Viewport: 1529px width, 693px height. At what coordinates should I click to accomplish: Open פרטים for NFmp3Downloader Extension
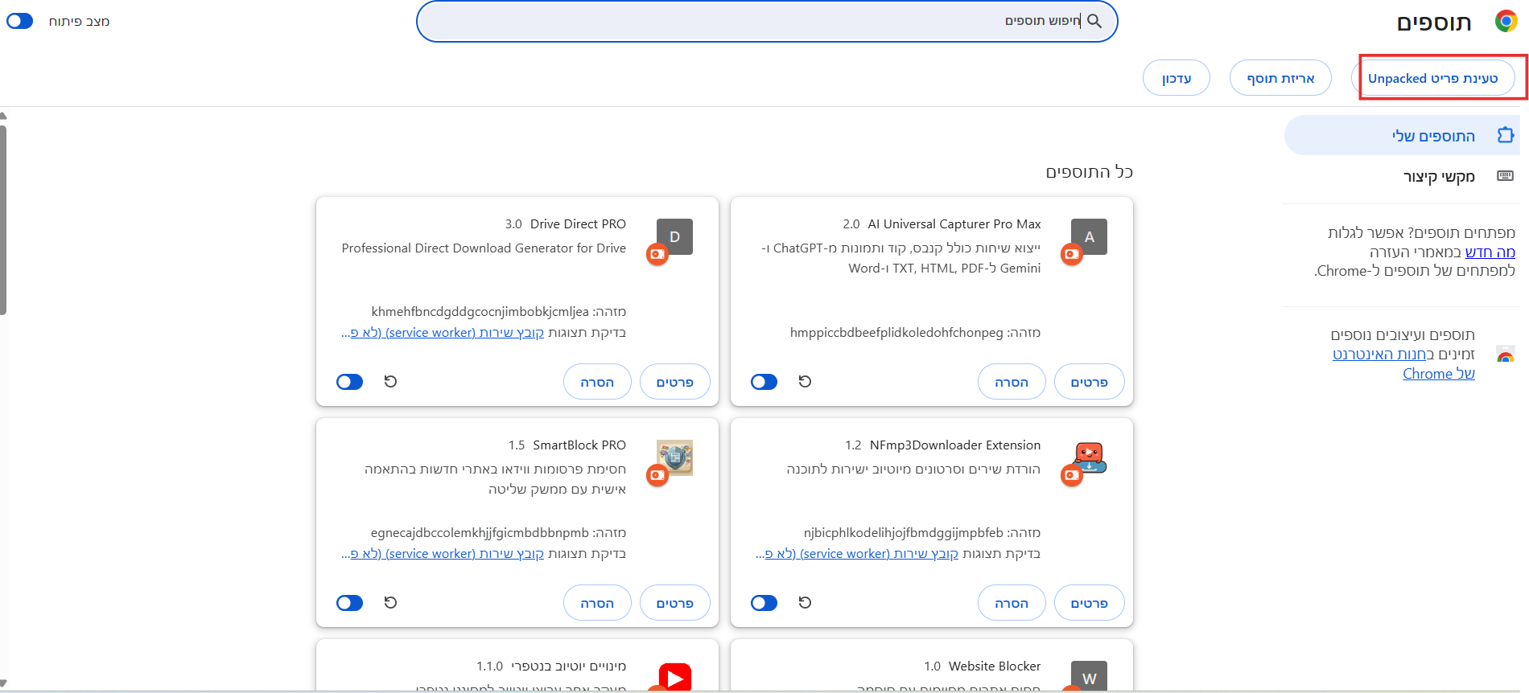pyautogui.click(x=1090, y=603)
